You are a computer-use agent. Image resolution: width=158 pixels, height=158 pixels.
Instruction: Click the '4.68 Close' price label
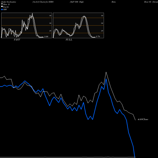[x=143, y=119]
